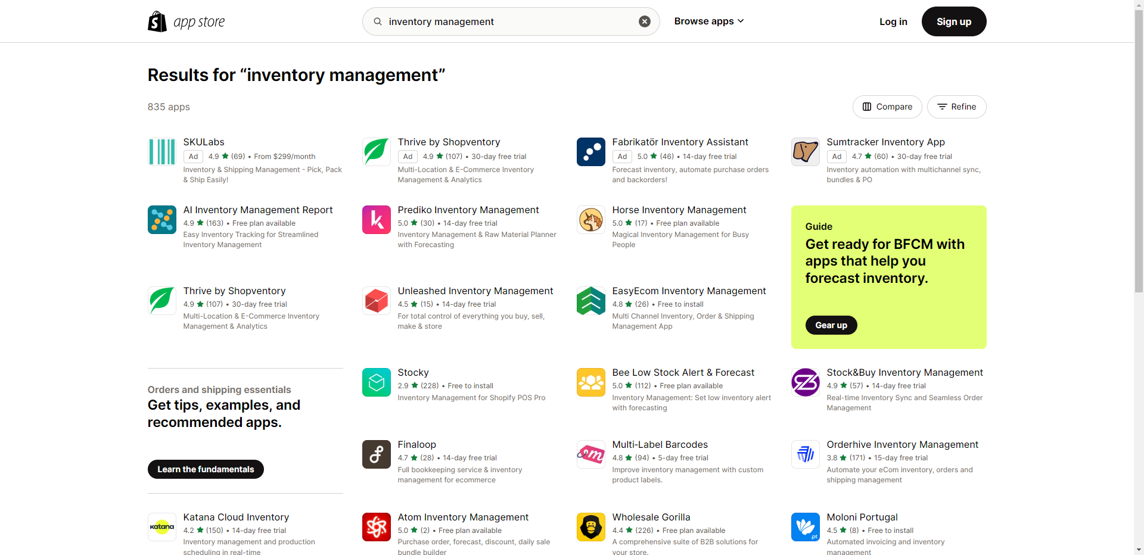Click the scrollbar down arrow

click(1139, 550)
